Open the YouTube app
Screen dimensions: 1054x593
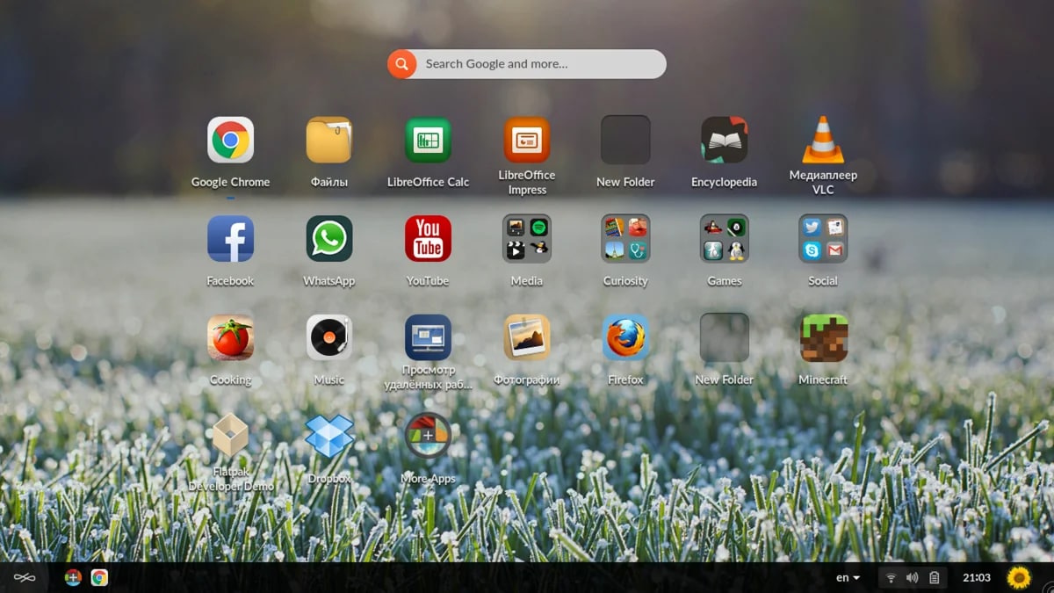tap(428, 239)
